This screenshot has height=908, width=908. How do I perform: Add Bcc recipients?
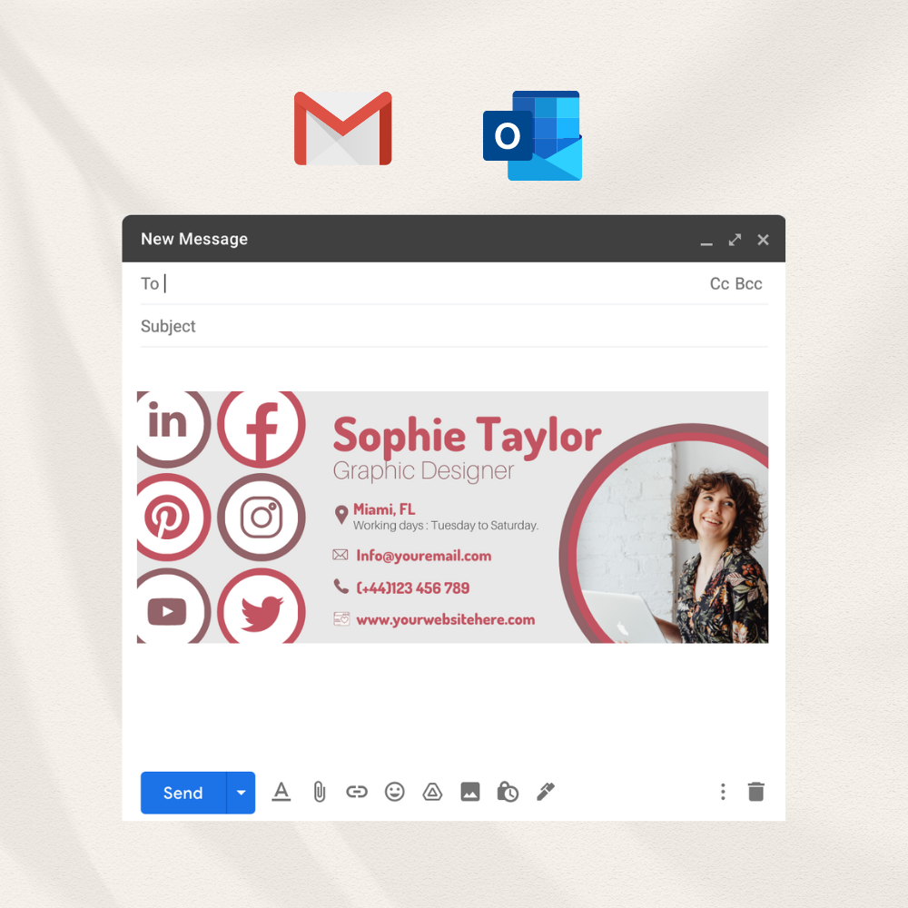click(x=748, y=283)
